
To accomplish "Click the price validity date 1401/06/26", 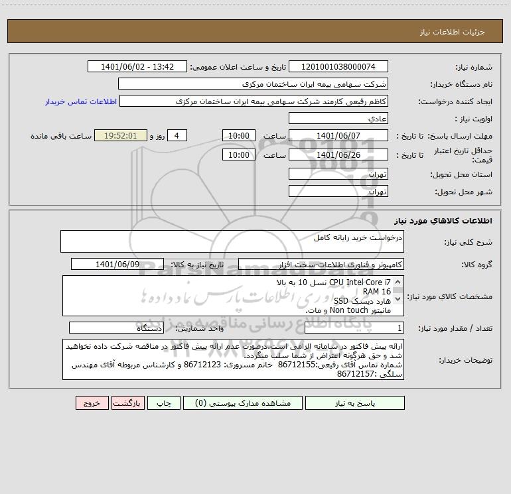I will pos(338,154).
